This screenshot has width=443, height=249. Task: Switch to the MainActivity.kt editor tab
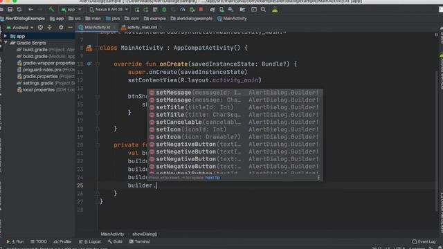pyautogui.click(x=97, y=28)
